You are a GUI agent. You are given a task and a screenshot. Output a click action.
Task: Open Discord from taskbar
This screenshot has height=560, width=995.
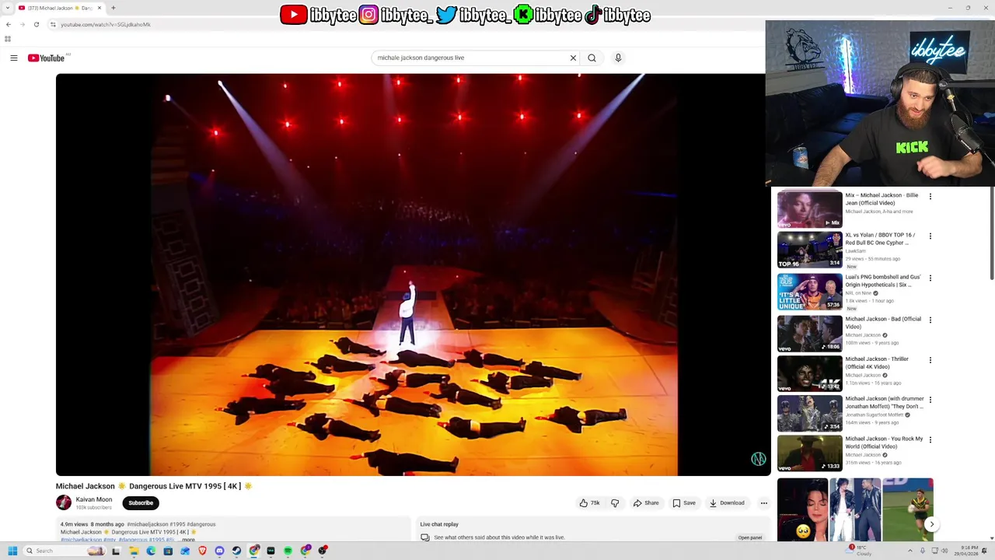point(219,551)
